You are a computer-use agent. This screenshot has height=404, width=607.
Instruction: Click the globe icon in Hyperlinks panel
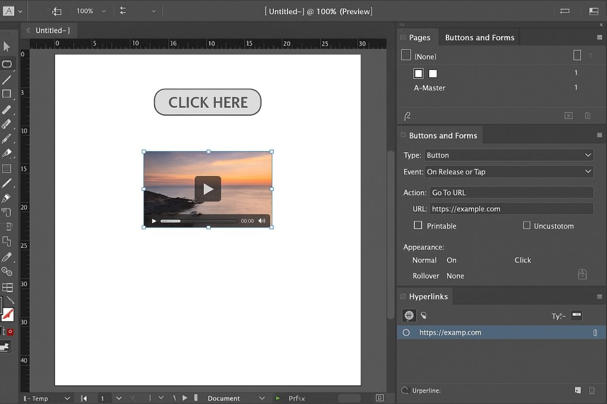pos(408,315)
